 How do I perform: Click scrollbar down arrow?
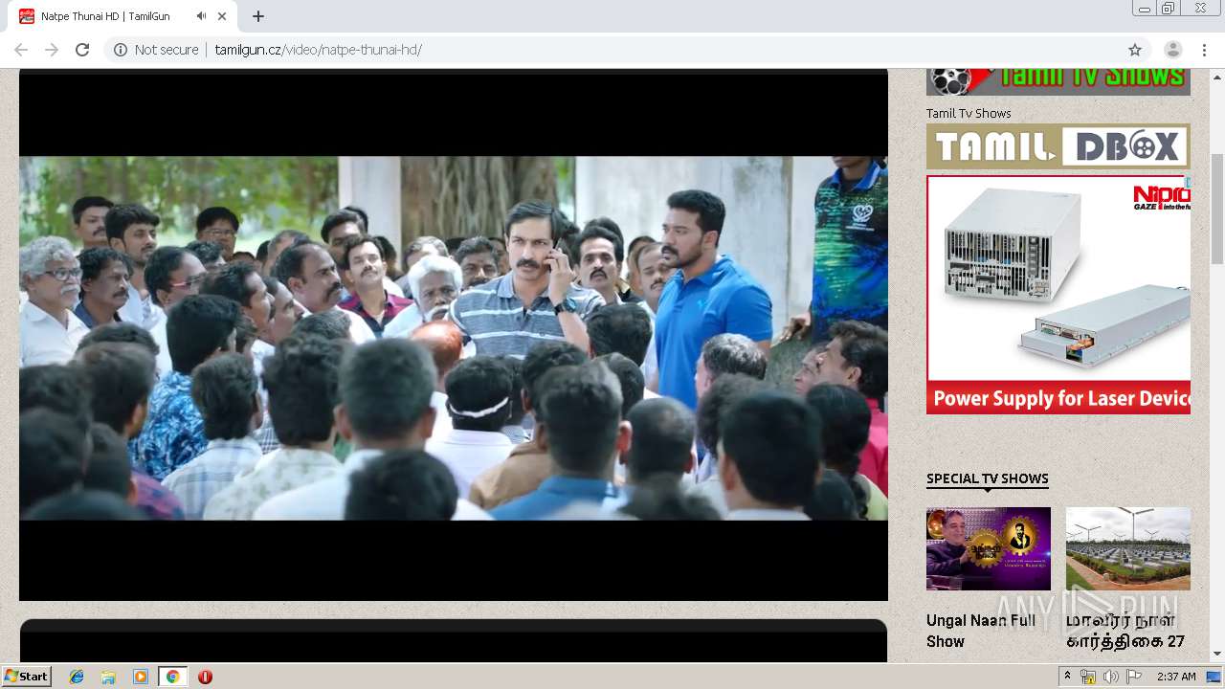click(x=1217, y=654)
